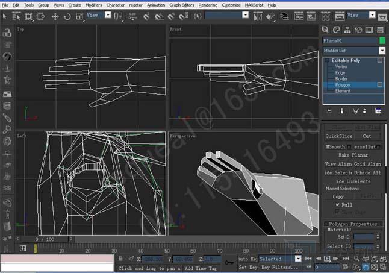Click the Pan View hand icon
Image resolution: width=389 pixels, height=273 pixels.
[x=366, y=268]
